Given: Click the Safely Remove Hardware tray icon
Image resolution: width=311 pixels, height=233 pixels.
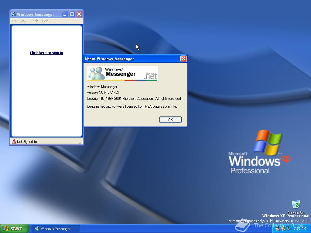Looking at the screenshot, I should pyautogui.click(x=289, y=228).
